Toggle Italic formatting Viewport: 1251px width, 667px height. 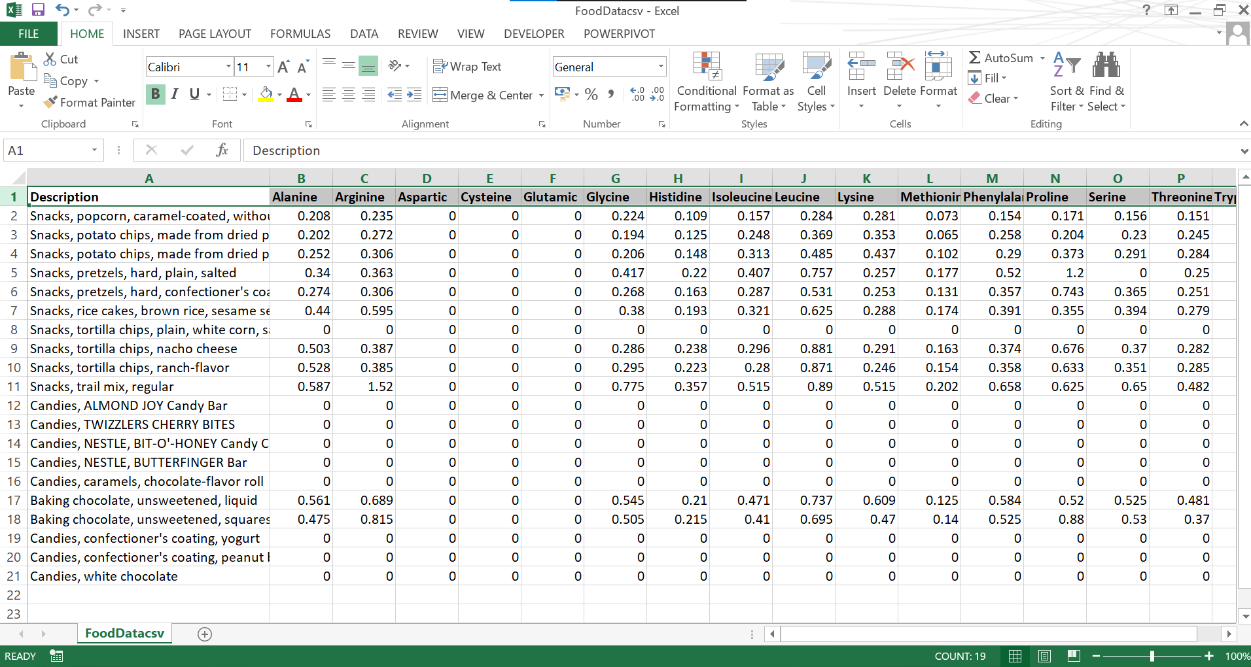coord(175,94)
